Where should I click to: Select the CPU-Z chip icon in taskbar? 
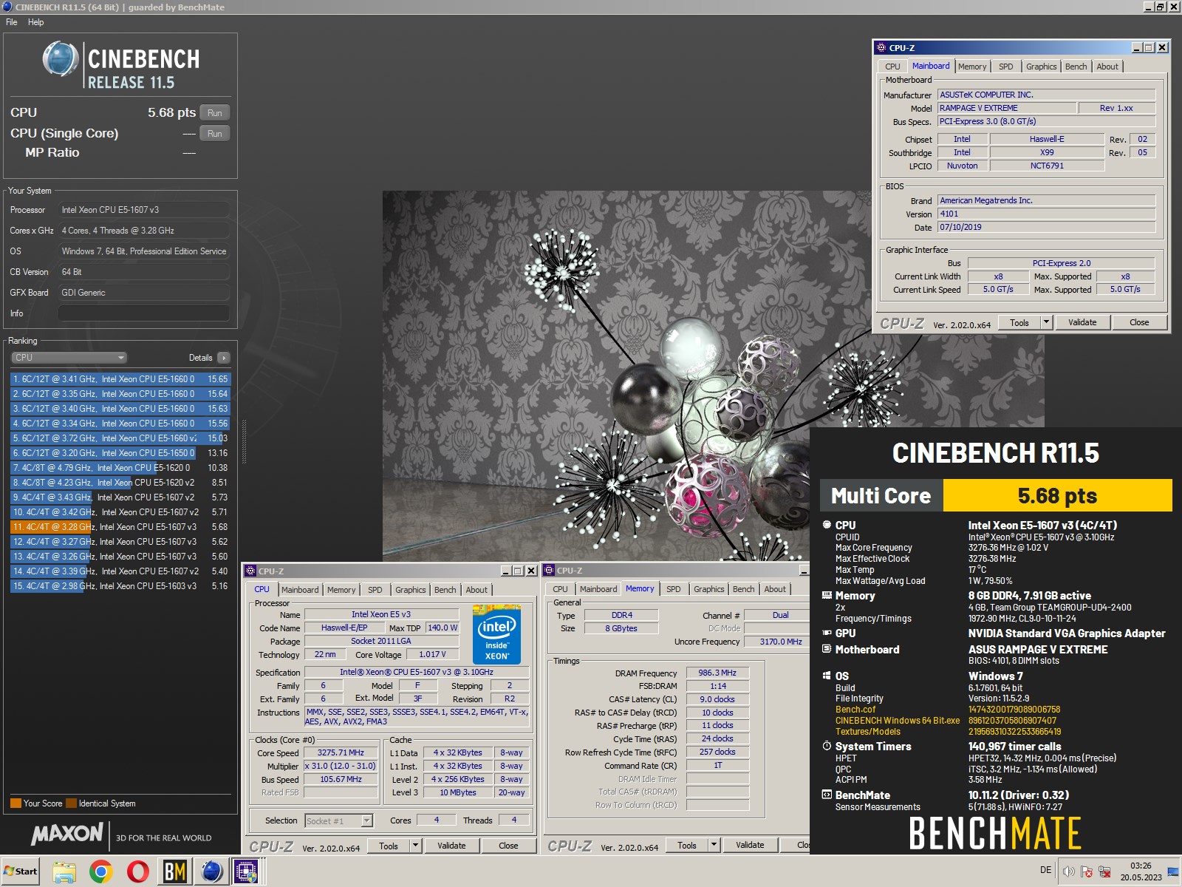[x=246, y=872]
